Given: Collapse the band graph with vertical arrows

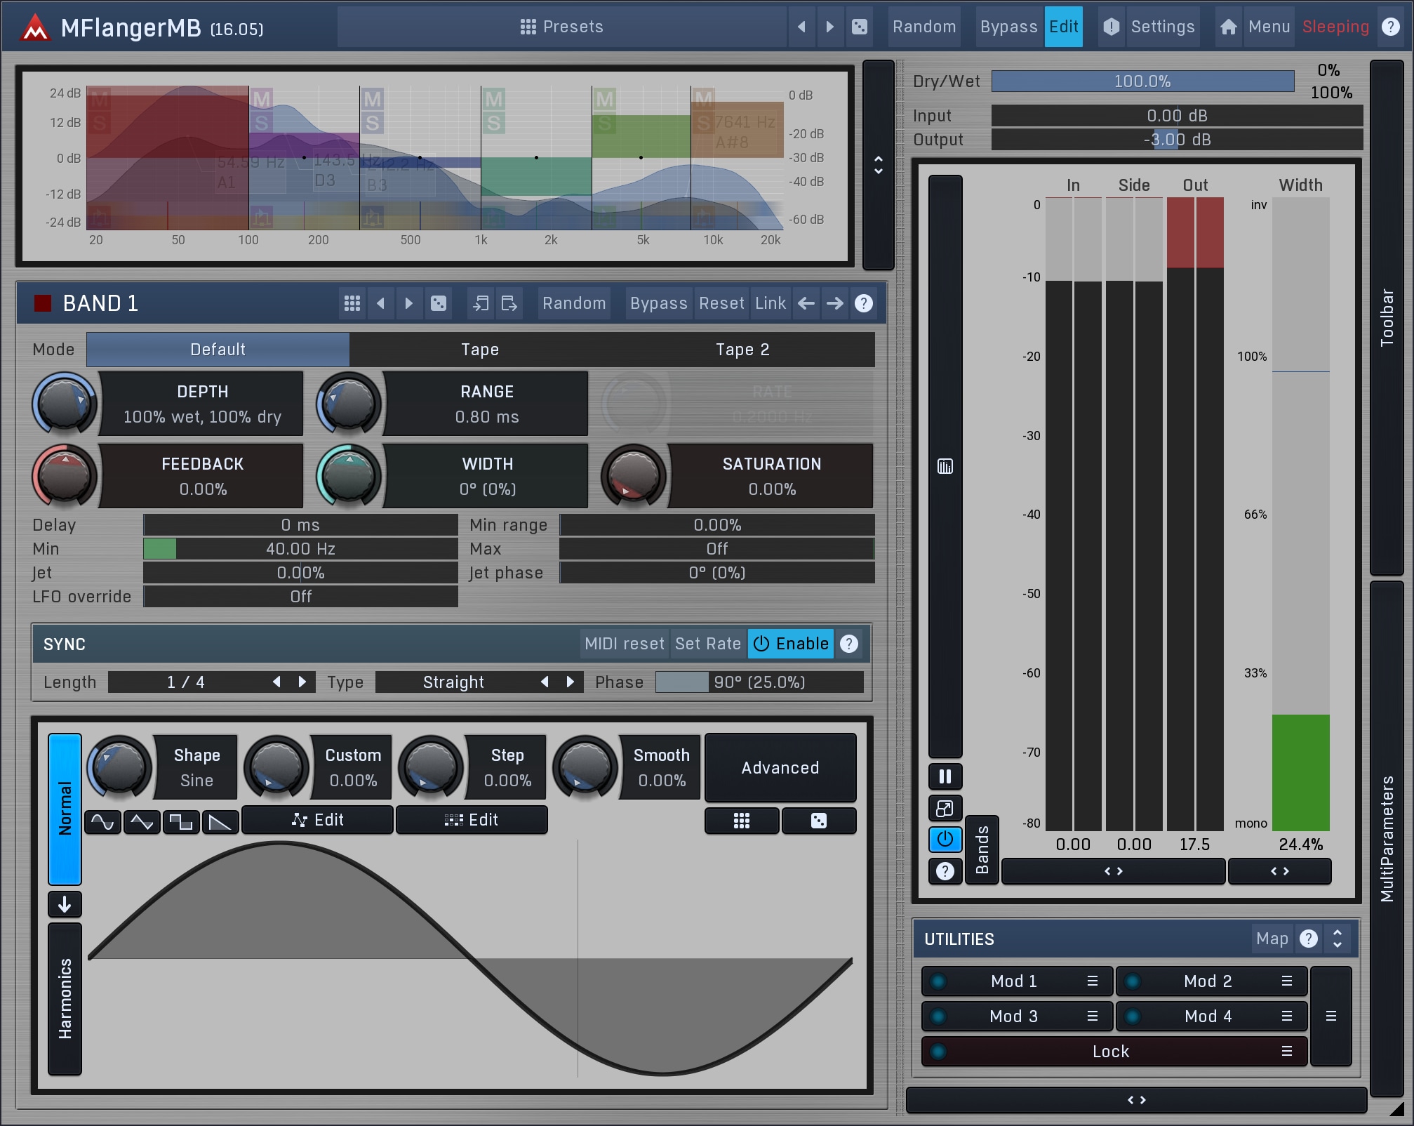Looking at the screenshot, I should click(x=879, y=165).
